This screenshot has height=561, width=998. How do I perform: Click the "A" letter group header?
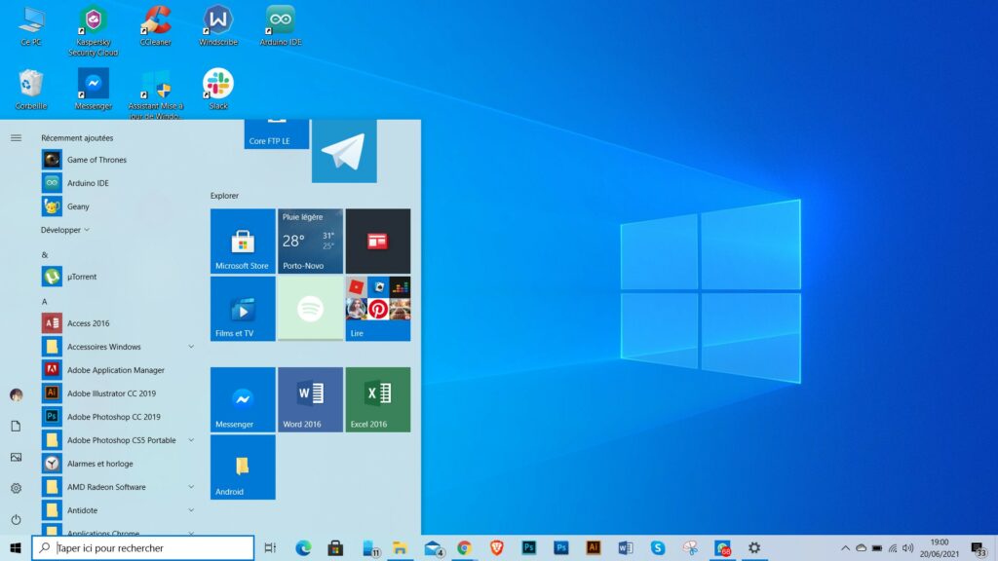click(45, 302)
